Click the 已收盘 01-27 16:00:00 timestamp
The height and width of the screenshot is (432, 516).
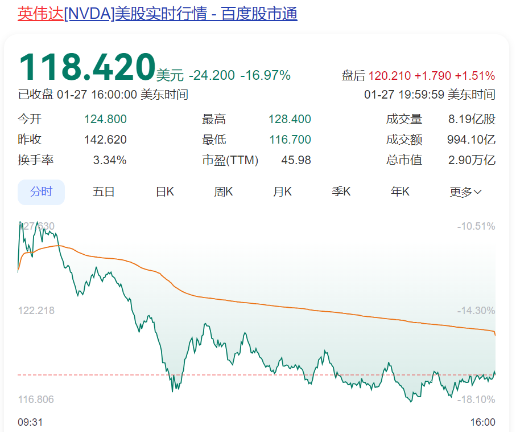pos(103,95)
